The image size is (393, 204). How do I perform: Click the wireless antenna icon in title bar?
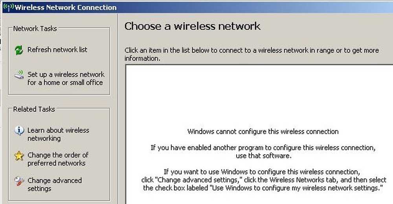coord(9,7)
